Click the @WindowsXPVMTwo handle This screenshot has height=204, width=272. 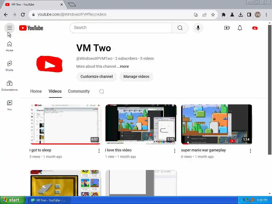click(x=94, y=58)
